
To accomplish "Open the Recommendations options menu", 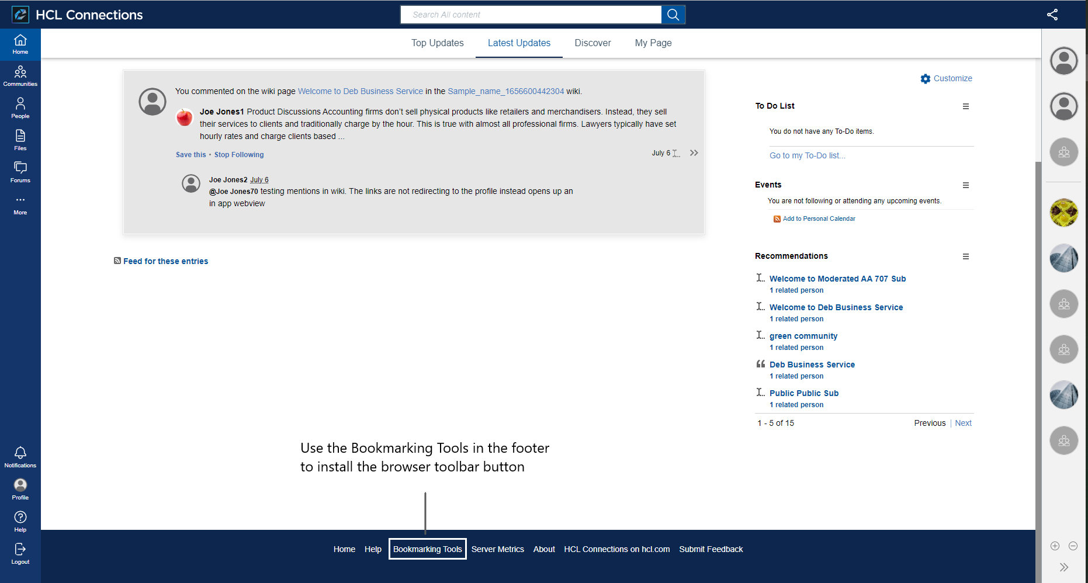I will point(965,256).
